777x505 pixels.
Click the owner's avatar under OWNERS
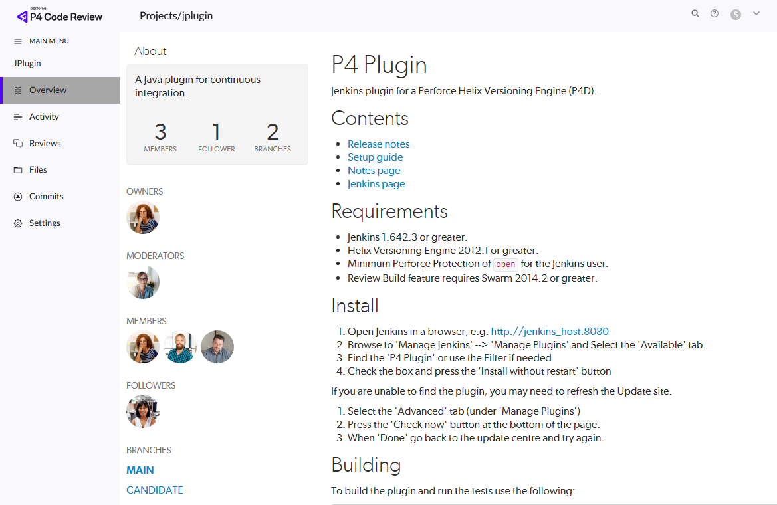(x=142, y=217)
